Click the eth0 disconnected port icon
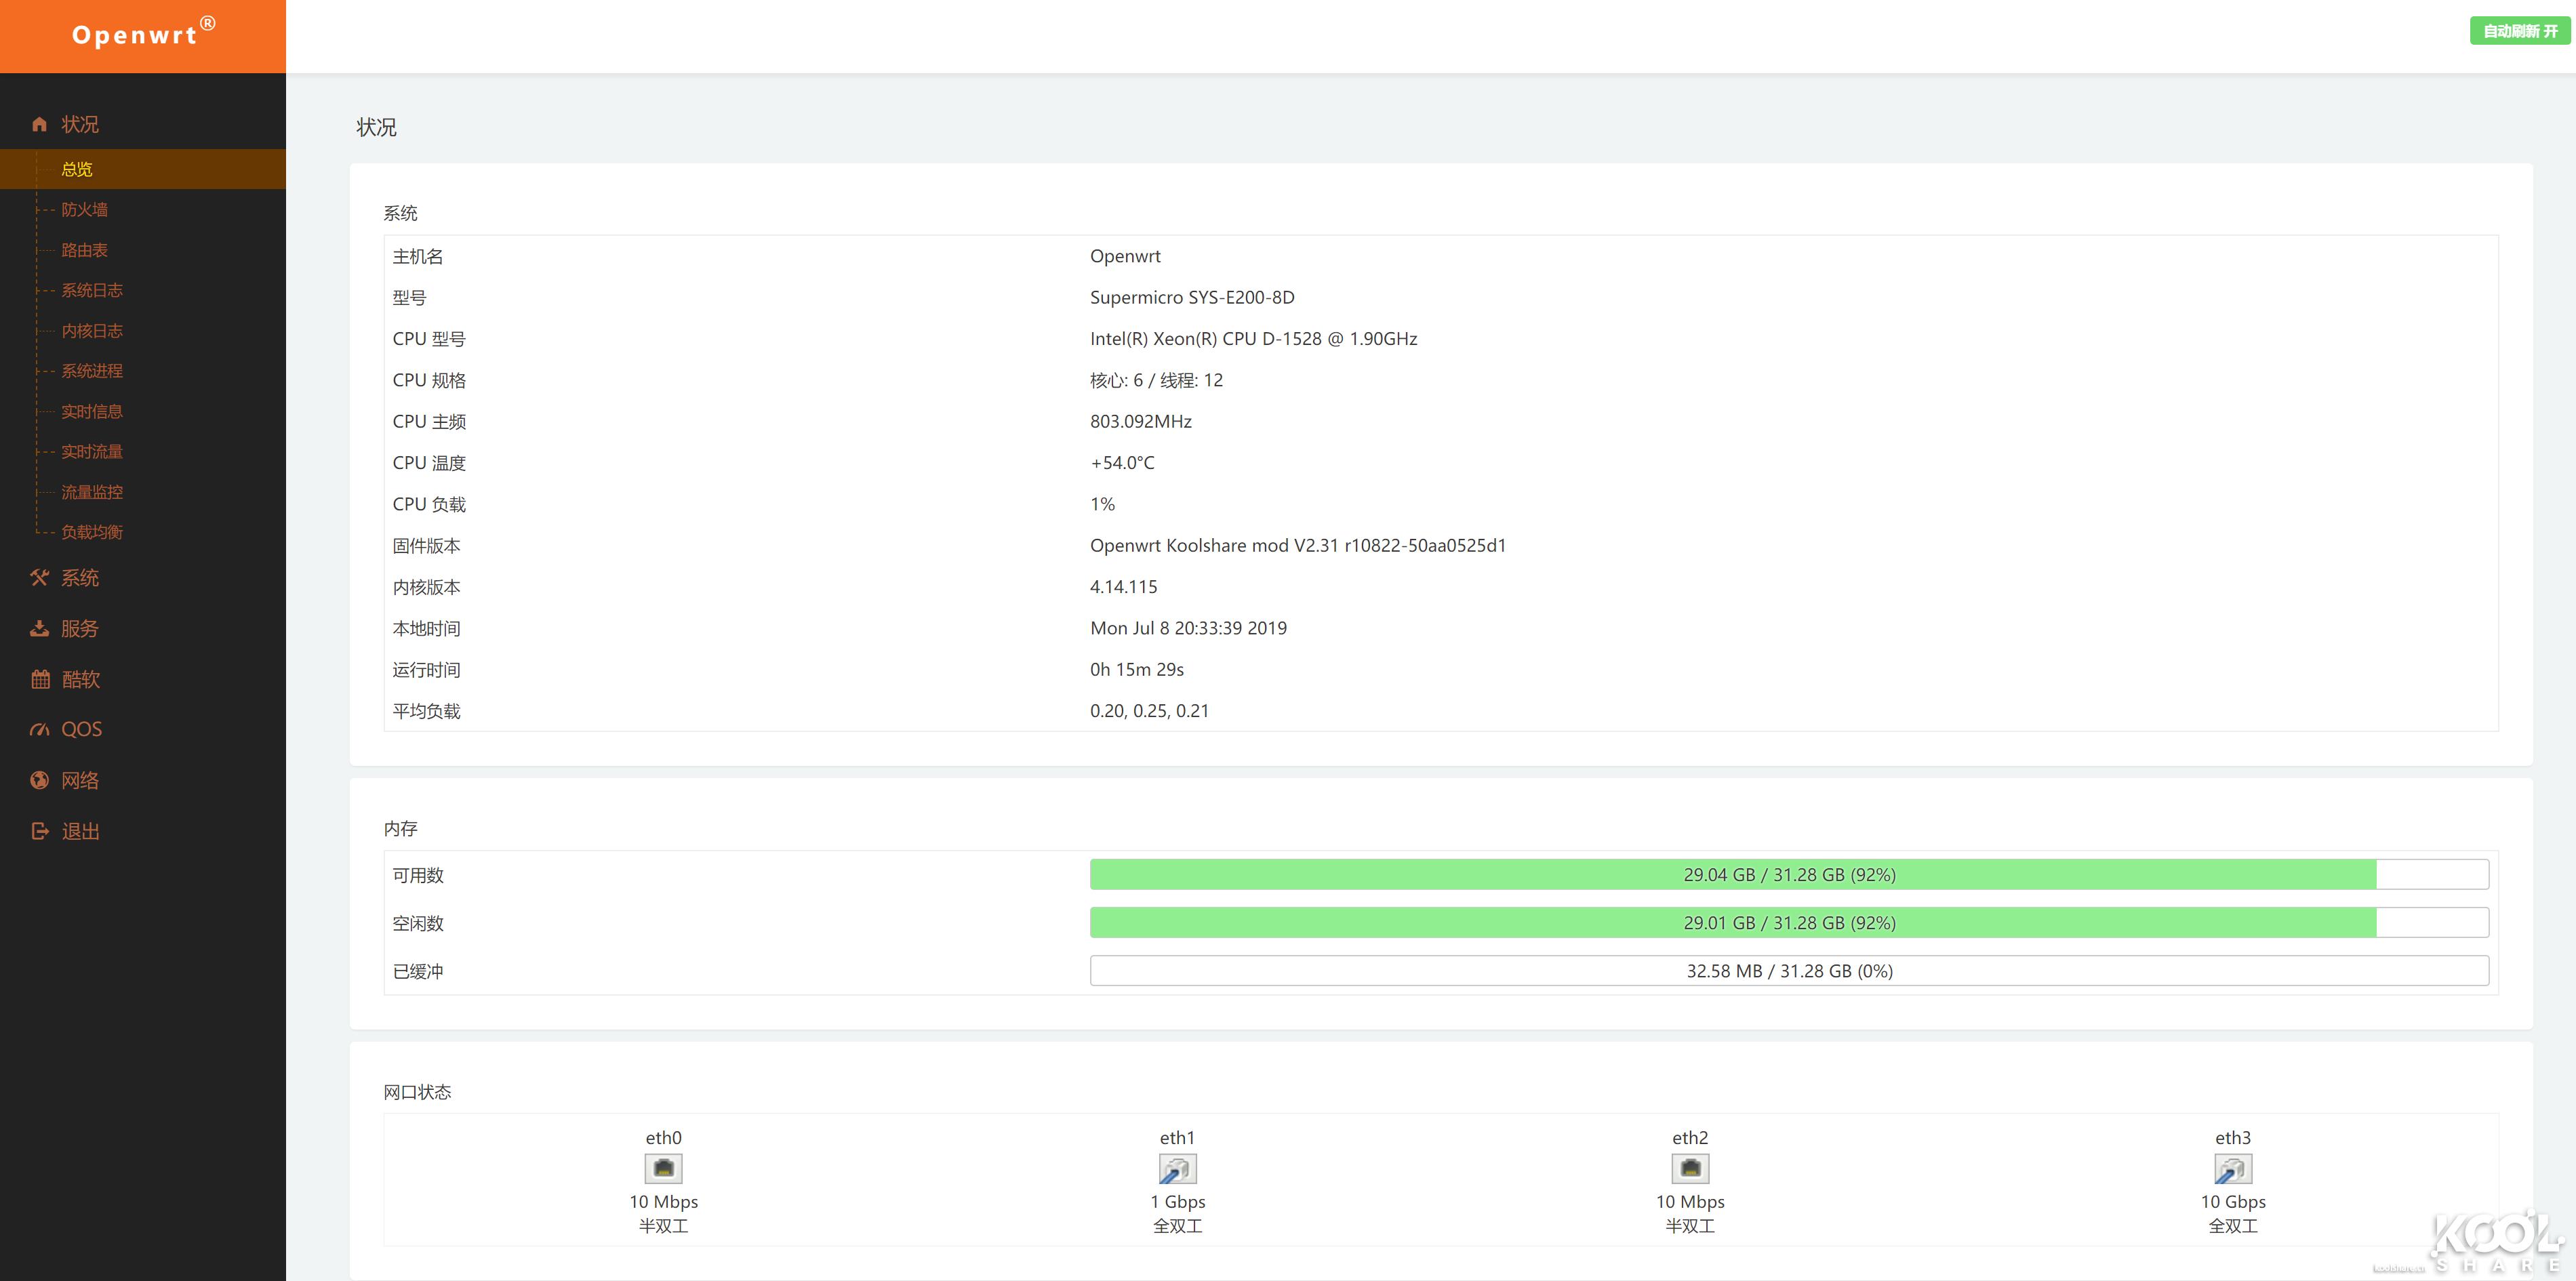Screen dimensions: 2576x1281 point(663,1168)
